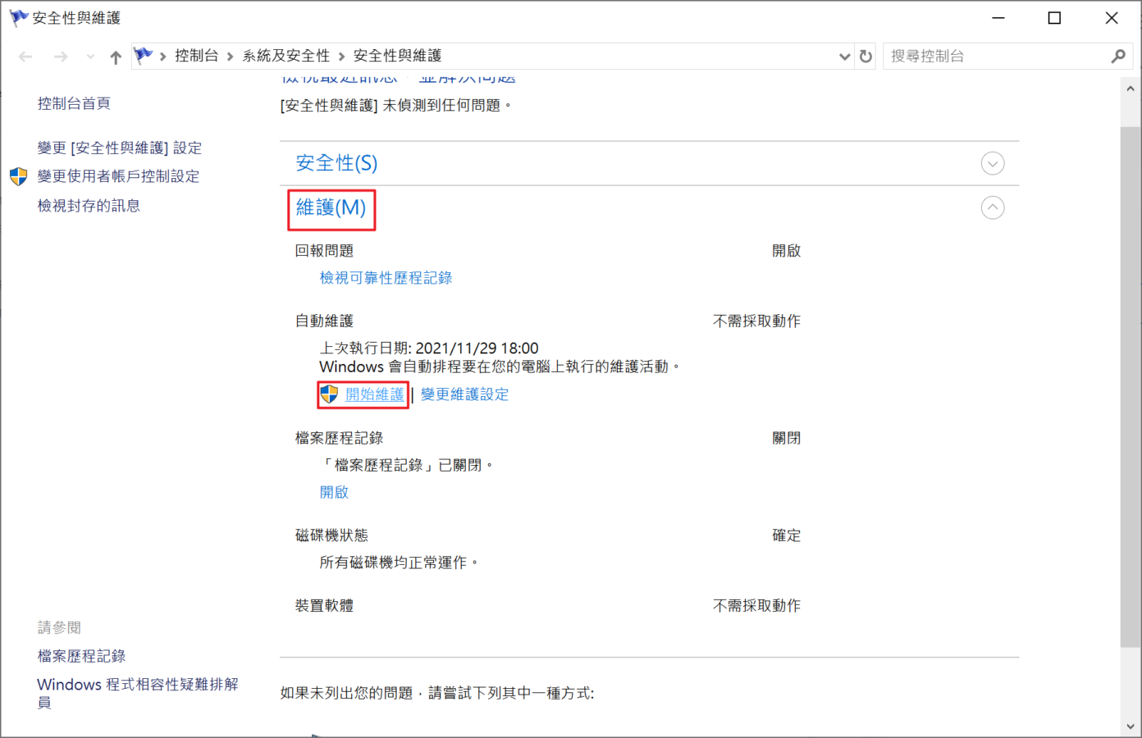The image size is (1142, 738).
Task: Go back using the back arrow
Action: (x=25, y=57)
